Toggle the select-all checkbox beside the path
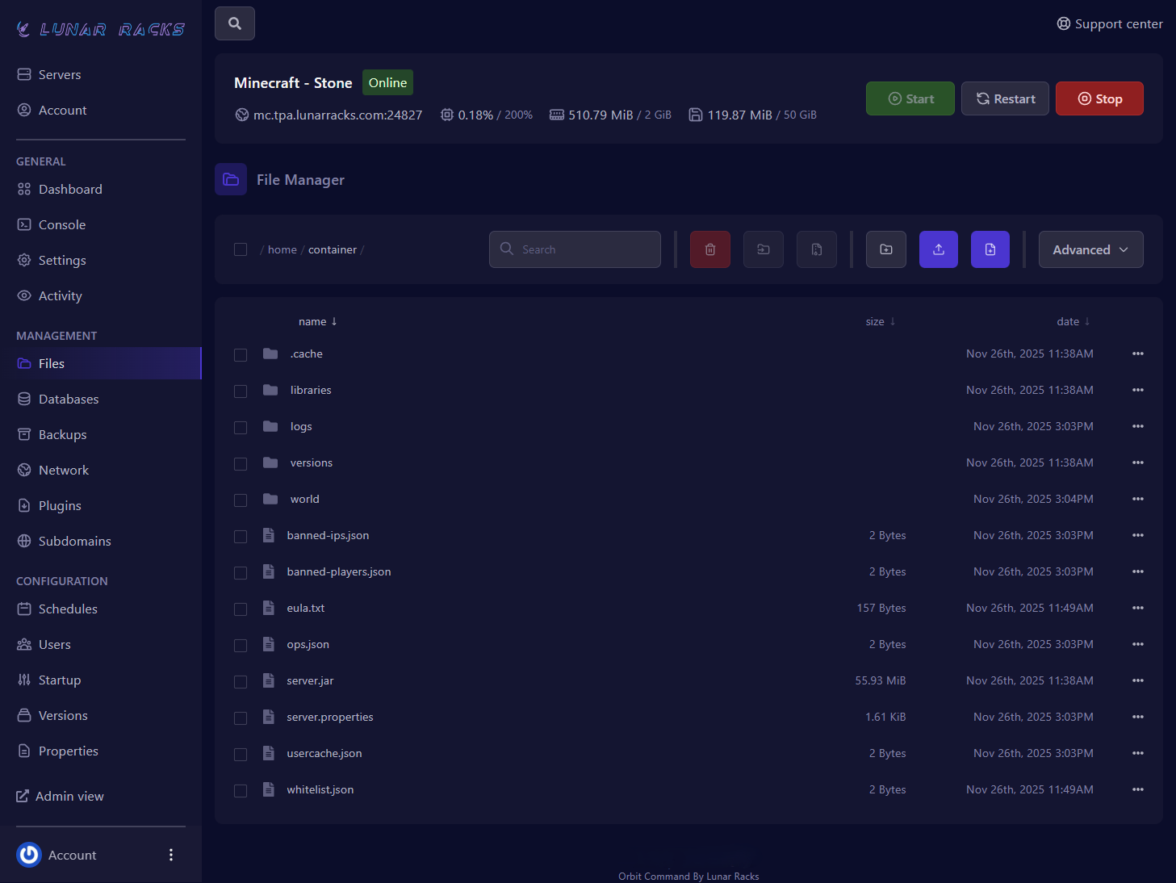Screen dimensions: 1176x883 pos(241,249)
